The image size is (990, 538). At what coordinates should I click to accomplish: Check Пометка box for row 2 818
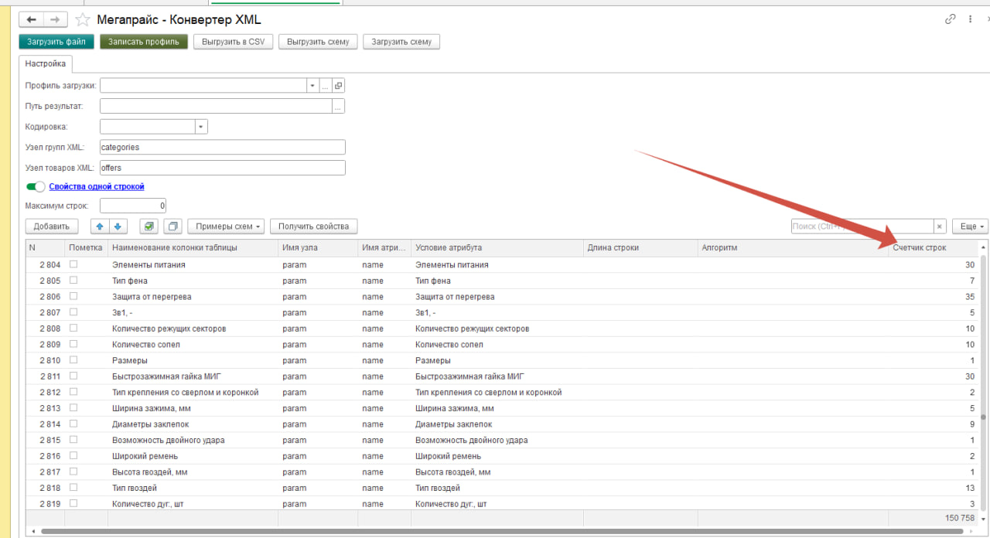point(74,488)
